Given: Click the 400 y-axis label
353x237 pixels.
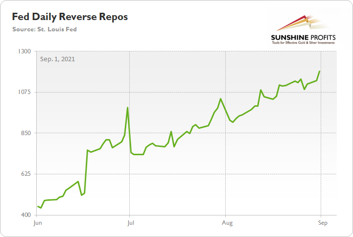Looking at the screenshot, I should click(26, 215).
